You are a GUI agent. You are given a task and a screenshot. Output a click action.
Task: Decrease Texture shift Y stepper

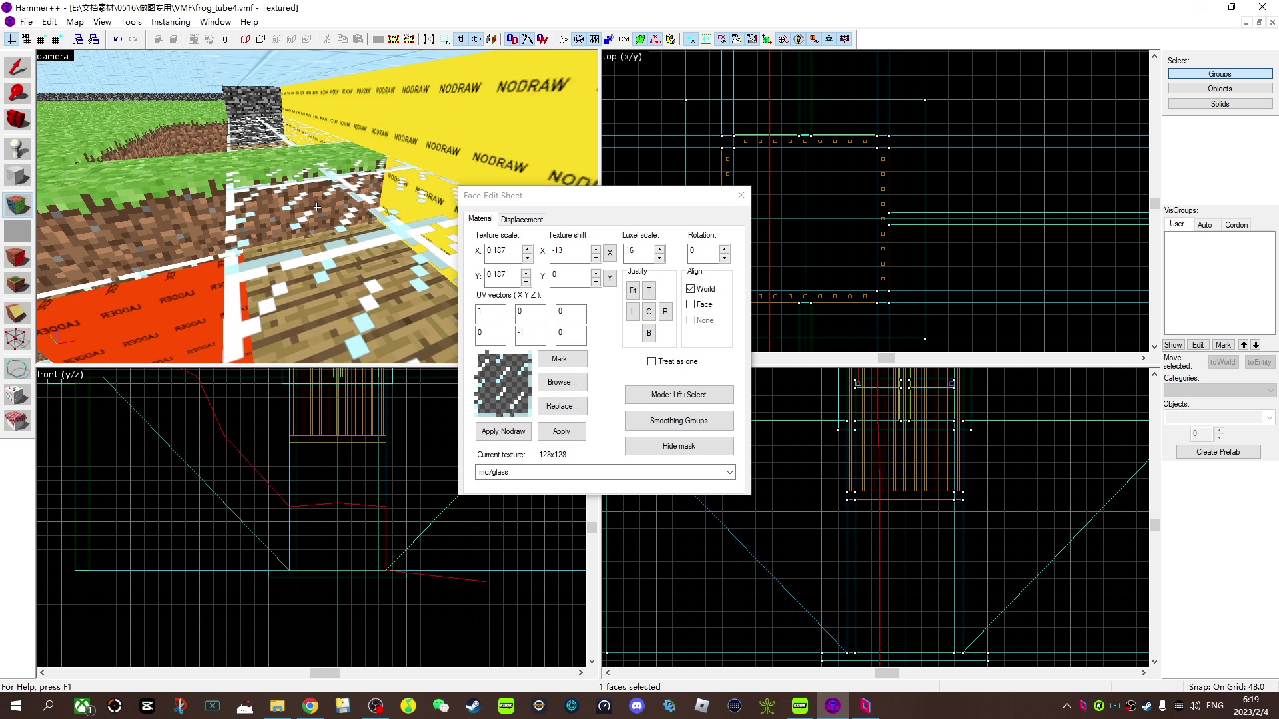pyautogui.click(x=596, y=282)
